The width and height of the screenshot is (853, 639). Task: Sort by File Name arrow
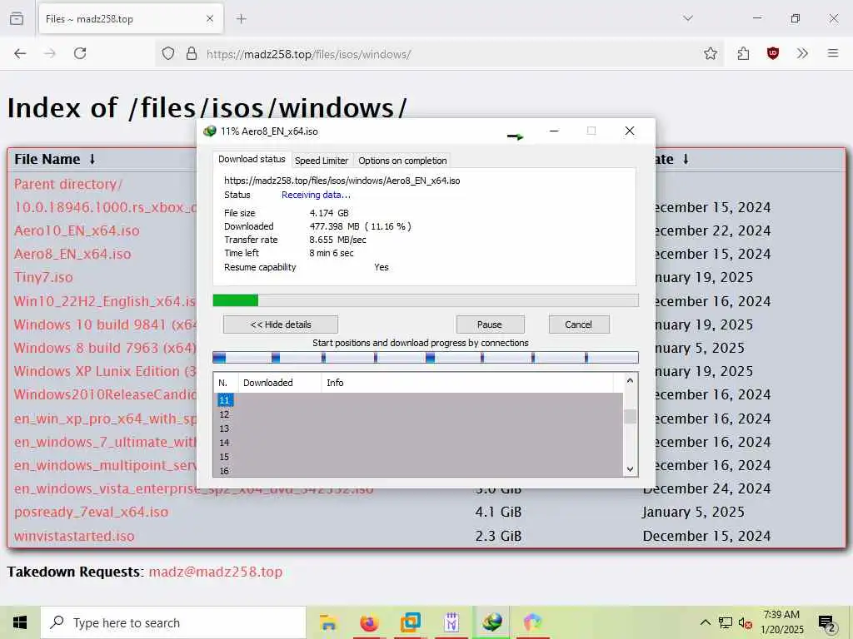click(92, 159)
